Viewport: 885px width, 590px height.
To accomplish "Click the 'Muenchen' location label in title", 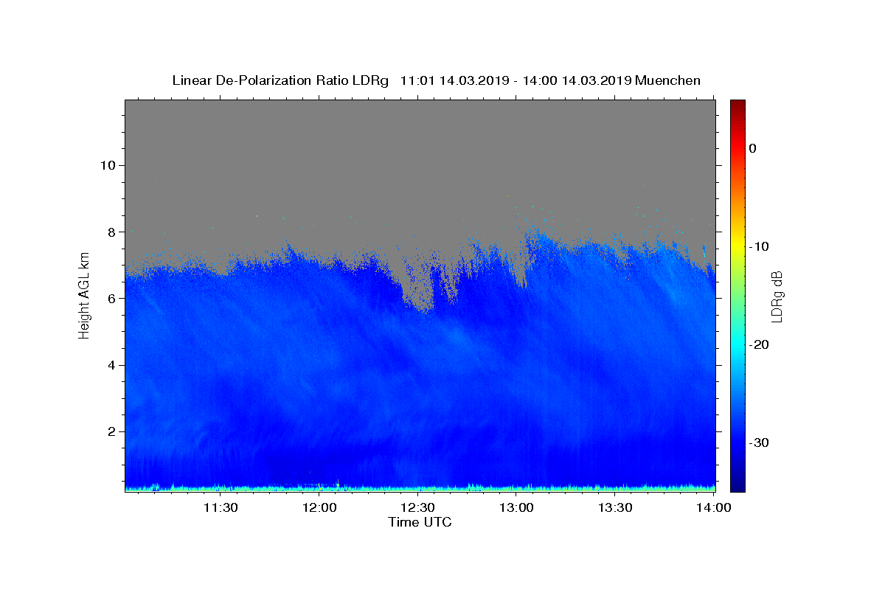I will 668,80.
